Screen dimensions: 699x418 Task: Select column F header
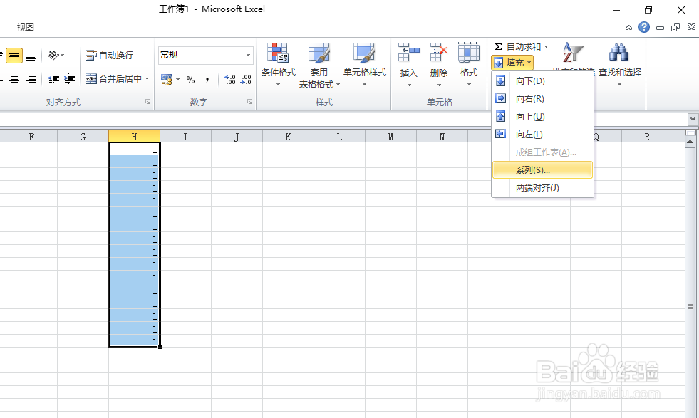tap(31, 136)
